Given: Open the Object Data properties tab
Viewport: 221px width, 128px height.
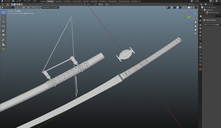Looking at the screenshot, I should tap(200, 61).
